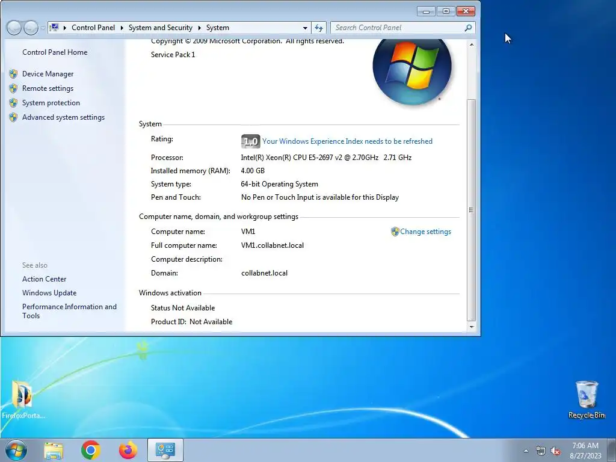The image size is (616, 462).
Task: Select the Control Panel breadcrumb
Action: (x=93, y=28)
